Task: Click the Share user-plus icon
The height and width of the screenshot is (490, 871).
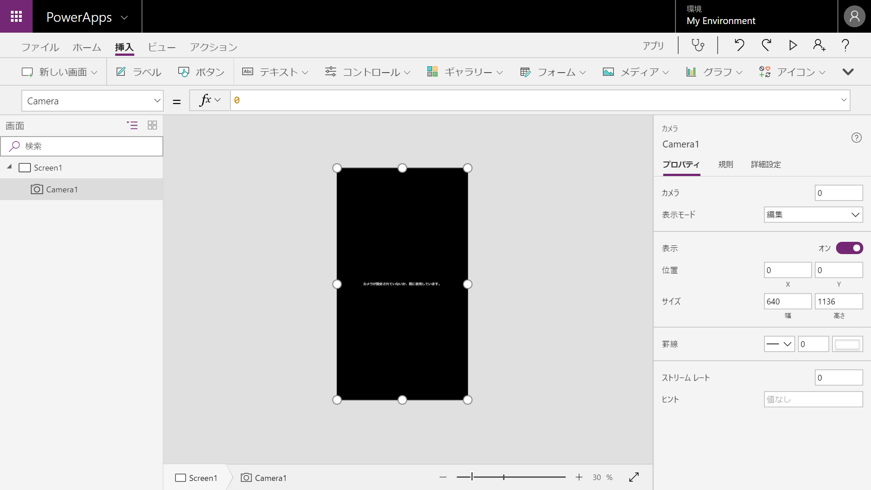Action: click(x=819, y=45)
